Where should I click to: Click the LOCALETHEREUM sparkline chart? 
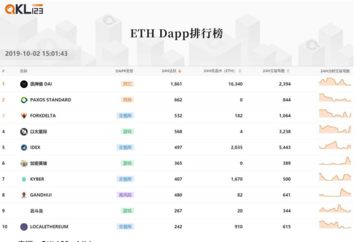335,224
